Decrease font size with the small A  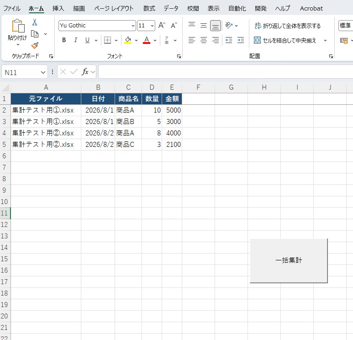tap(174, 25)
